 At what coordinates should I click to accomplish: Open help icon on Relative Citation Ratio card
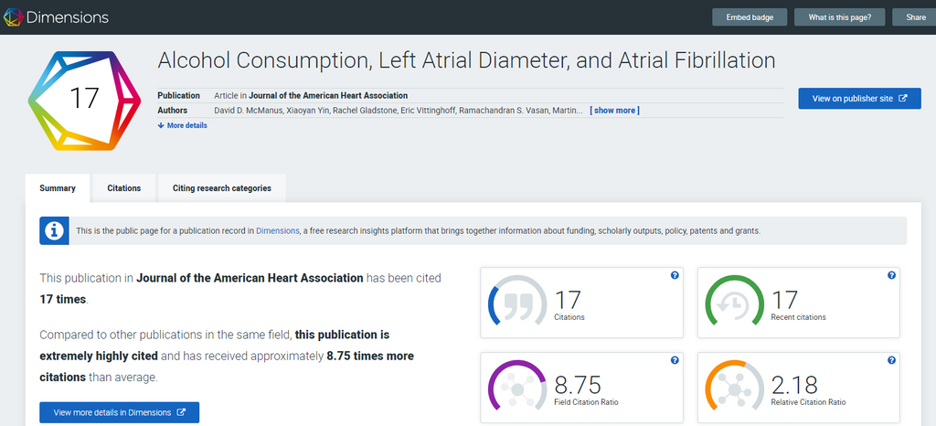[891, 360]
